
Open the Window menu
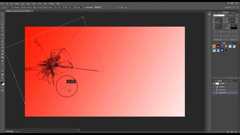click(52, 4)
